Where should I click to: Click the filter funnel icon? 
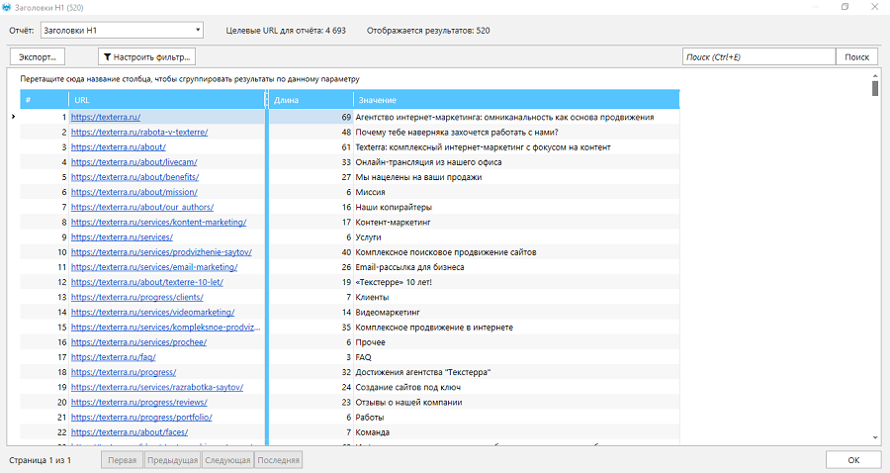tap(107, 56)
